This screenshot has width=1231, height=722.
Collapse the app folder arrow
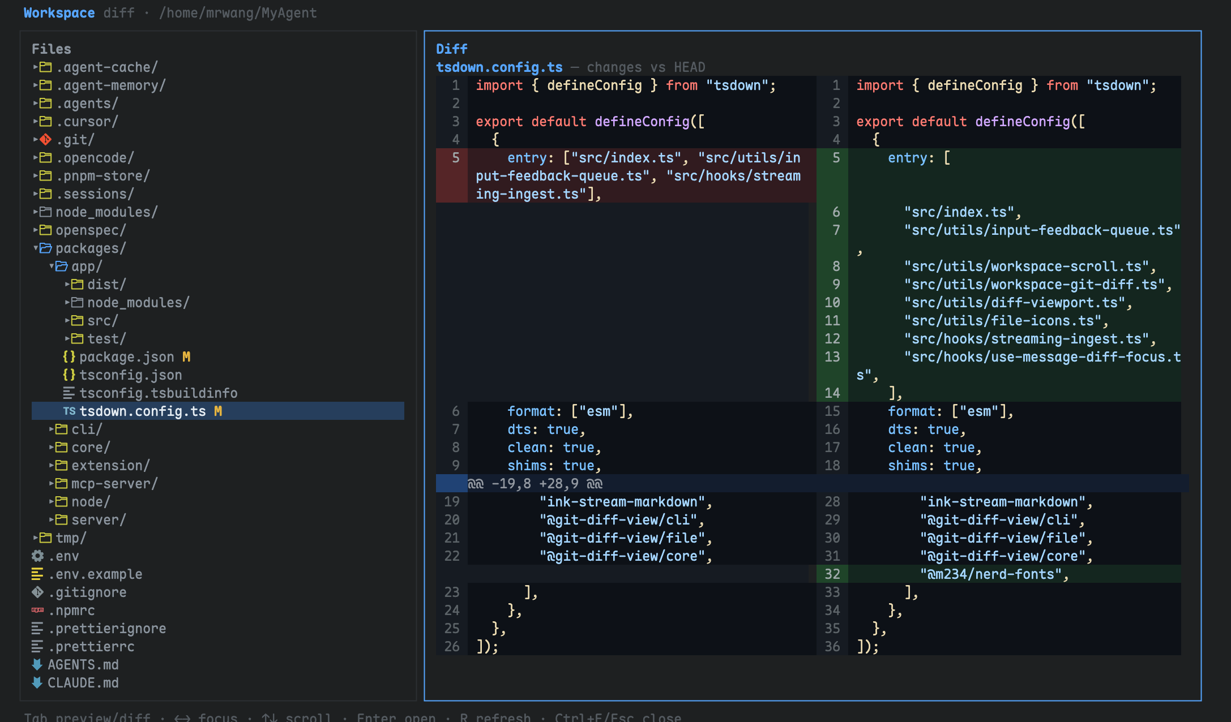[52, 266]
